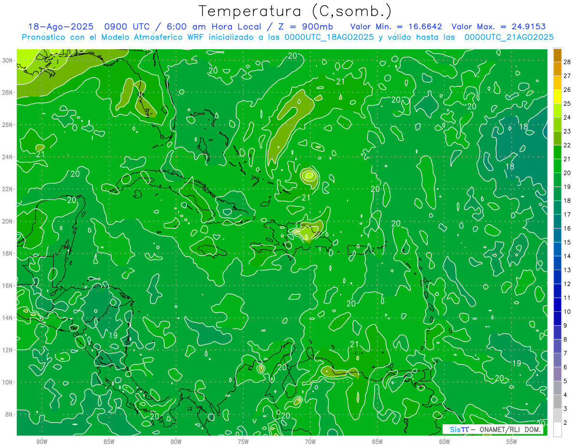Click the "Valor Min. = 16.6642" text
The height and width of the screenshot is (448, 580).
396,27
